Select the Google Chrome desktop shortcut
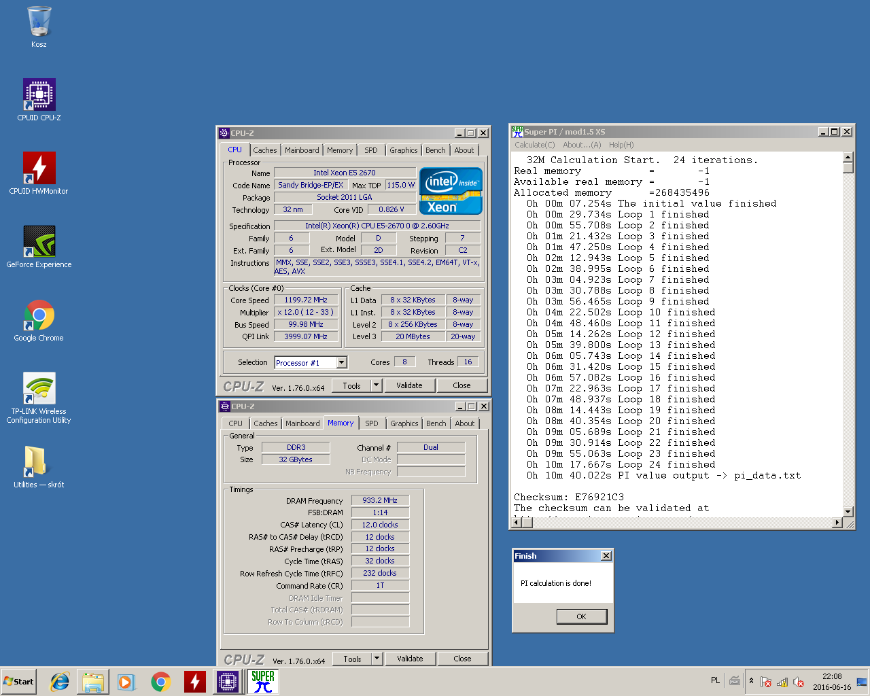 click(x=39, y=320)
